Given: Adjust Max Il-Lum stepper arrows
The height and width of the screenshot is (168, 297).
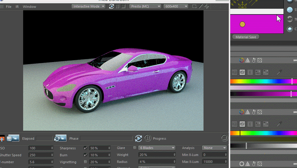Looking at the screenshot, I should point(226,162).
